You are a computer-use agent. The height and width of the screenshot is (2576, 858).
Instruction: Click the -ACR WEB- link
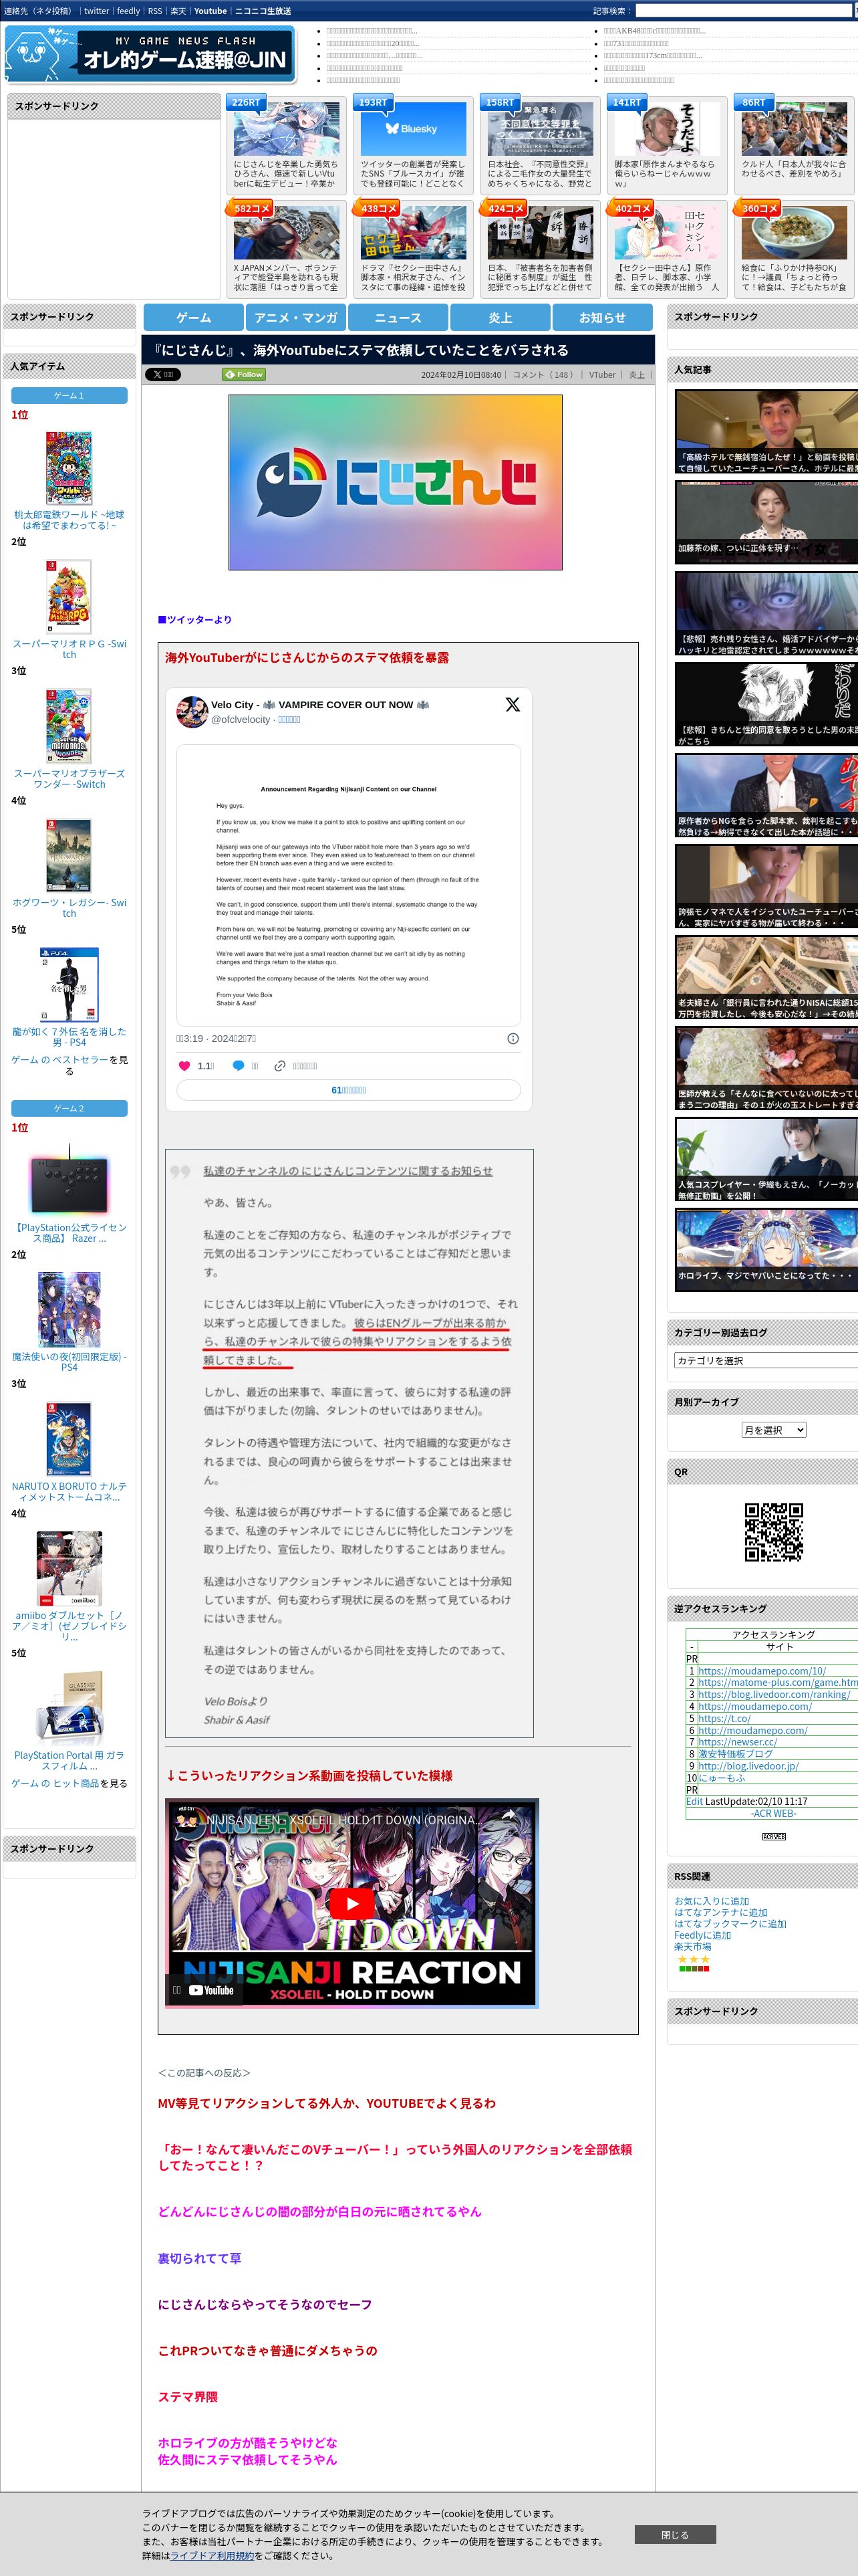[x=773, y=1813]
